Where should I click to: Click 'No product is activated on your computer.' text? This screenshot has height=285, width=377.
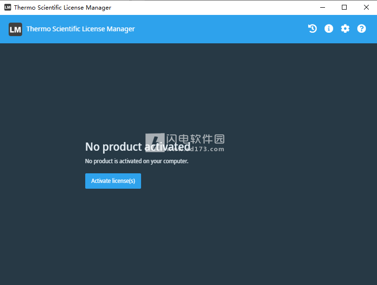coord(137,161)
